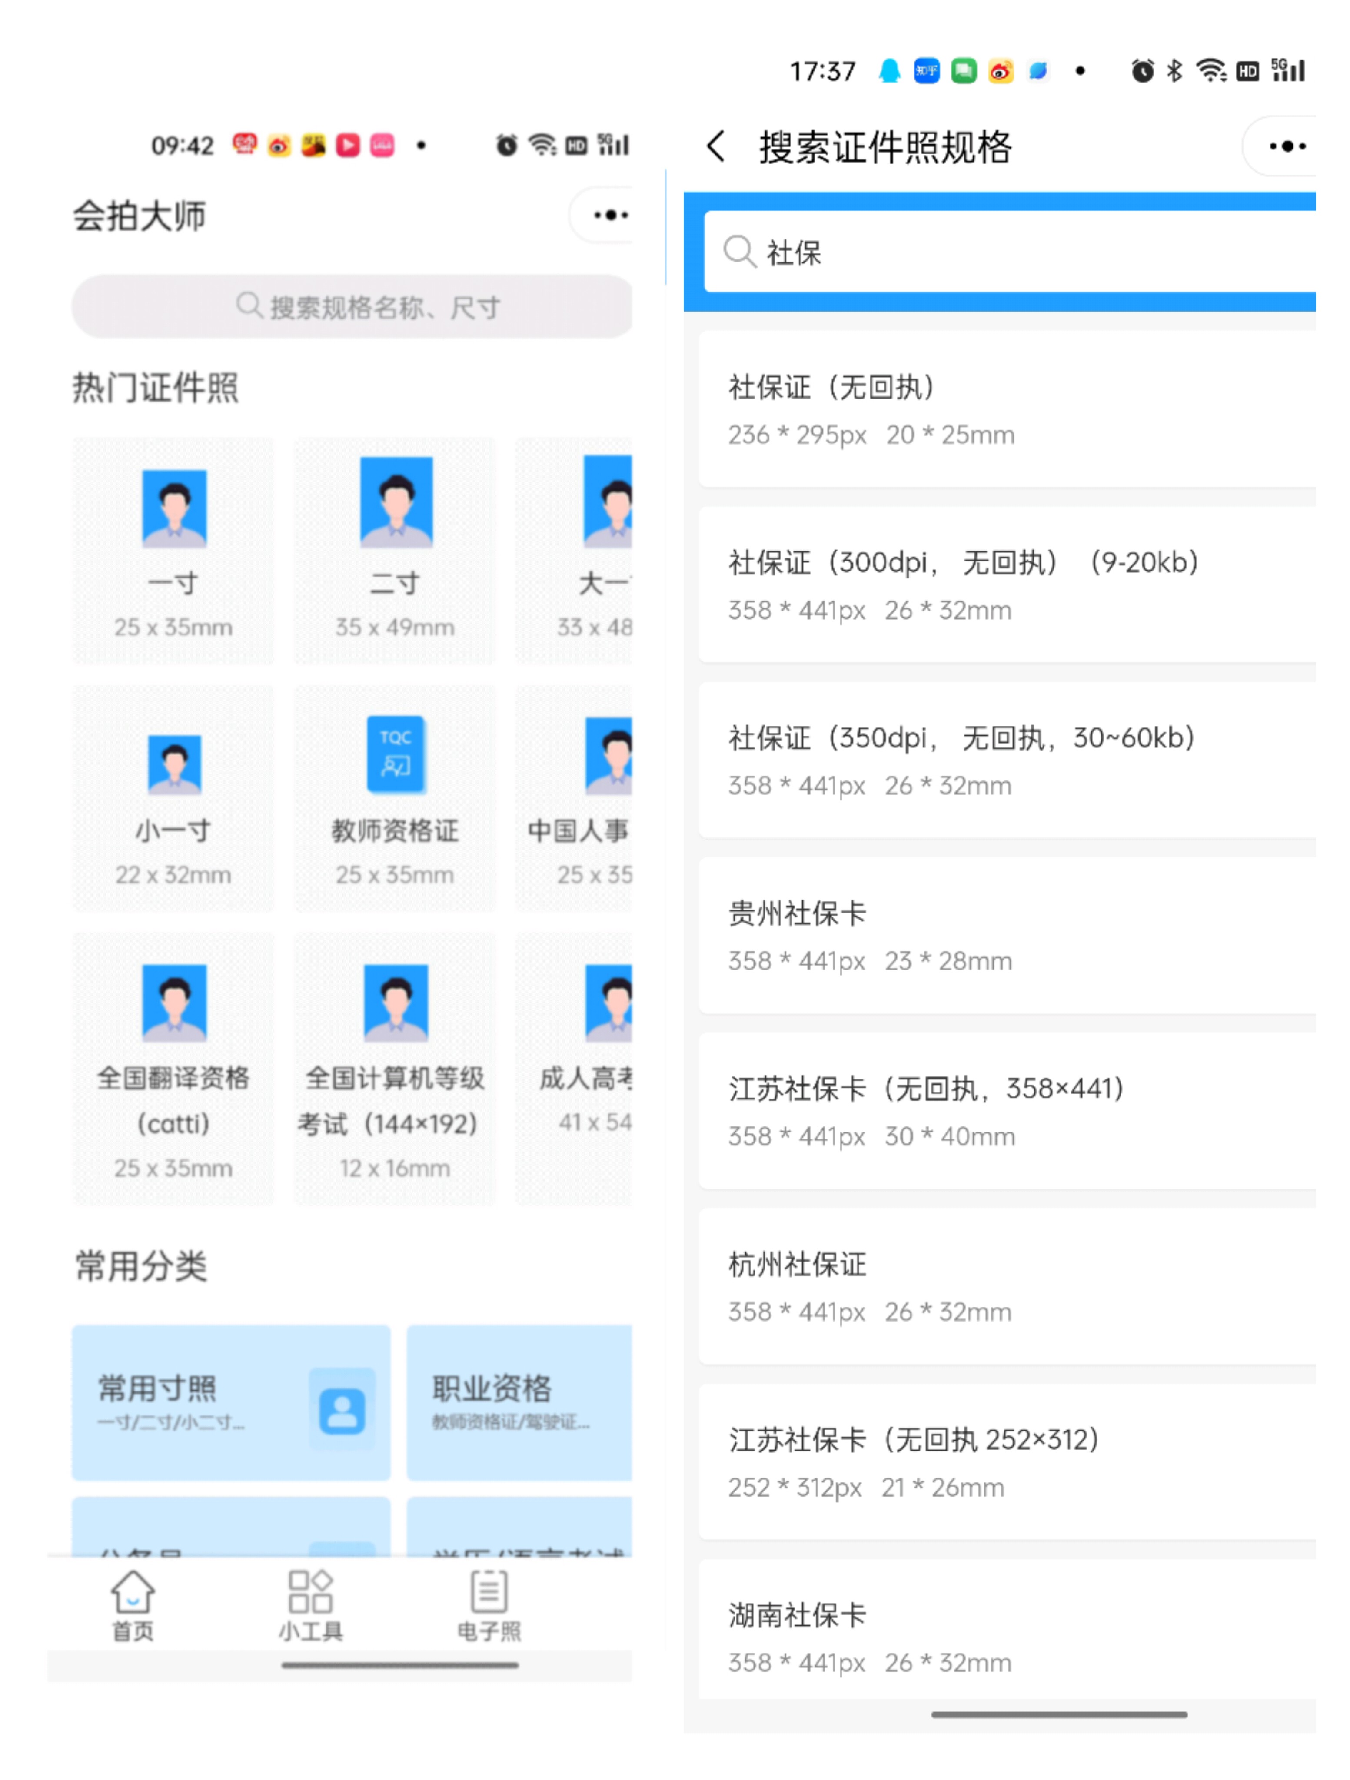Select the 小一寸 22 x 32mm card
This screenshot has height=1780, width=1350.
tap(173, 798)
